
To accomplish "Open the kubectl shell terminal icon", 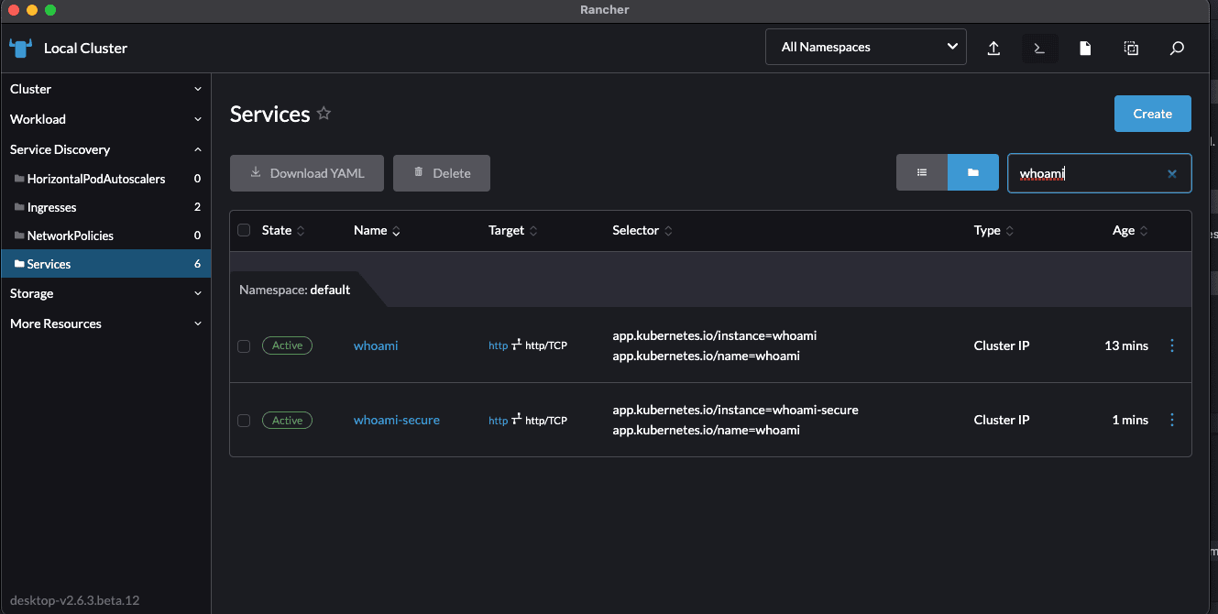I will (x=1039, y=49).
